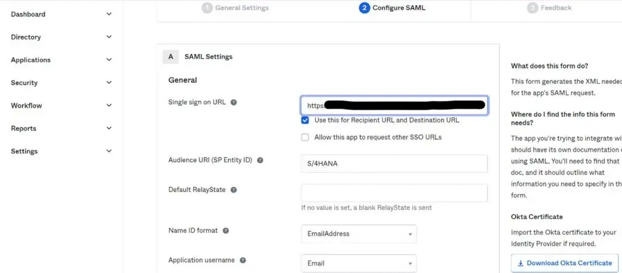This screenshot has height=273, width=622.
Task: Open Applications menu item
Action: point(30,60)
